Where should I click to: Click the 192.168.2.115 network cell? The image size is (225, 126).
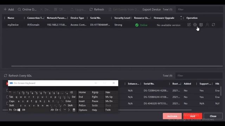pyautogui.click(x=57, y=25)
